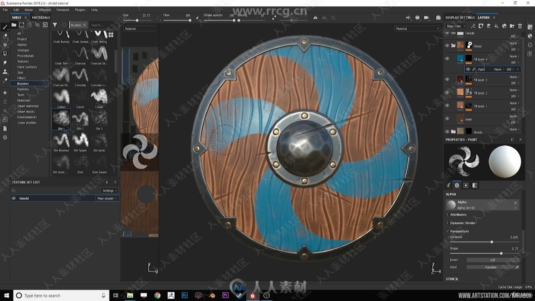The height and width of the screenshot is (301, 535).
Task: Select the Smudge tool
Action: point(5,62)
